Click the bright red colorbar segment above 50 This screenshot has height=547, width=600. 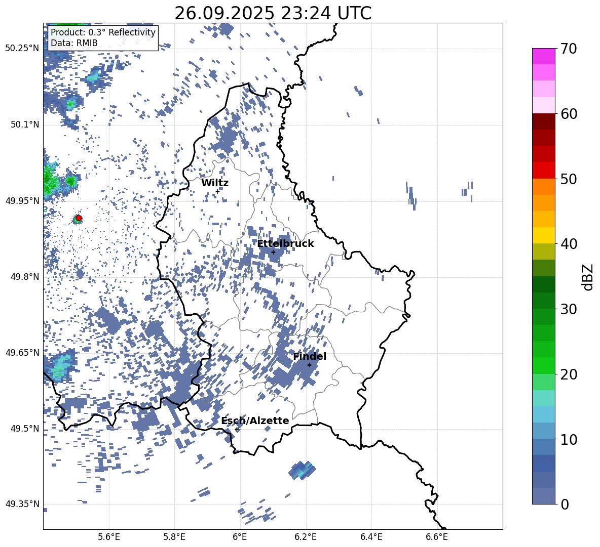point(543,171)
